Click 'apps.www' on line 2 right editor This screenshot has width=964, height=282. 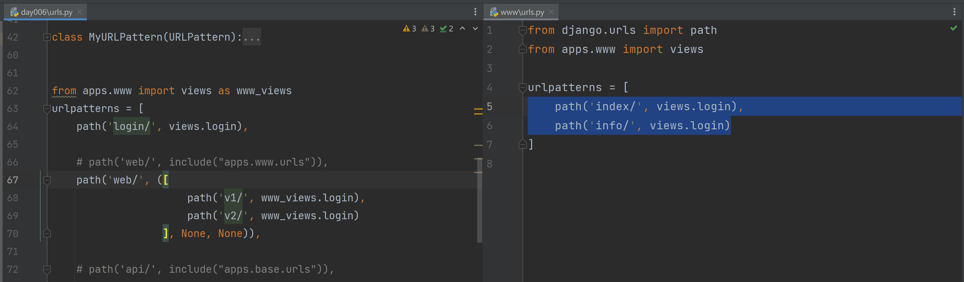[588, 49]
